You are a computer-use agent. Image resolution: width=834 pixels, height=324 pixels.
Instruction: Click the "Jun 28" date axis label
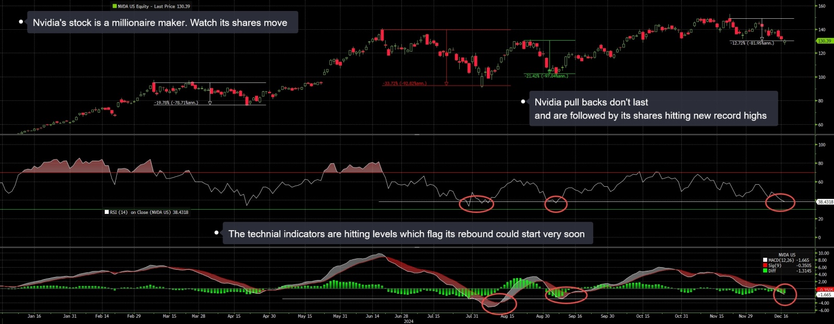(401, 316)
